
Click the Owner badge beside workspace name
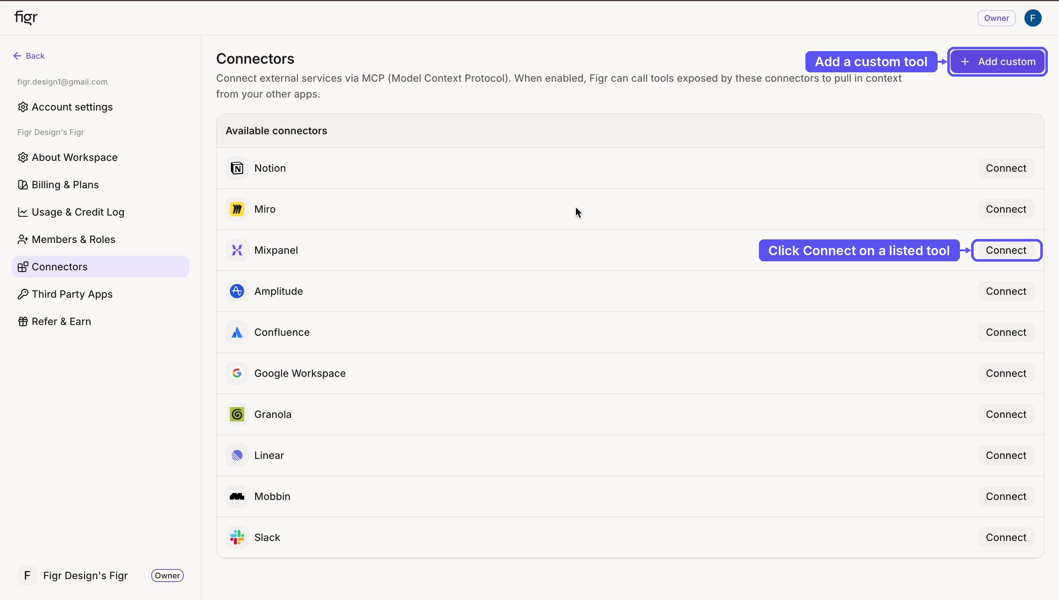click(167, 576)
